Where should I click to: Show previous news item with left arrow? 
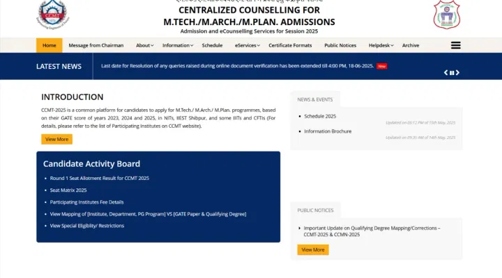coord(446,72)
